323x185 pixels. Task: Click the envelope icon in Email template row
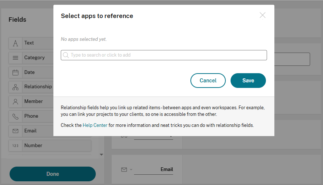coord(124,170)
